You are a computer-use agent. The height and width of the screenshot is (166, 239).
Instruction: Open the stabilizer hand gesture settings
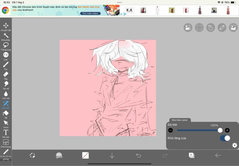tap(210, 27)
